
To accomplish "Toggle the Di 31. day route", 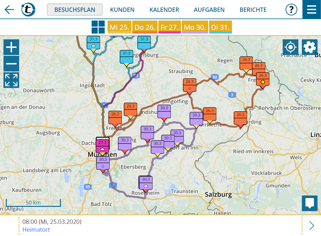I will (220, 27).
